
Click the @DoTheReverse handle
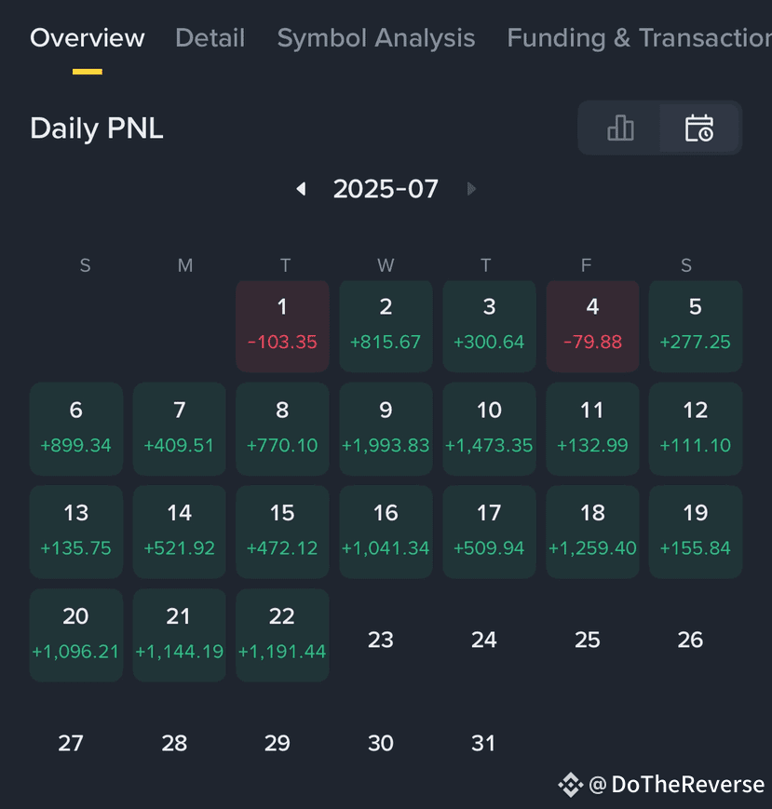click(x=676, y=785)
